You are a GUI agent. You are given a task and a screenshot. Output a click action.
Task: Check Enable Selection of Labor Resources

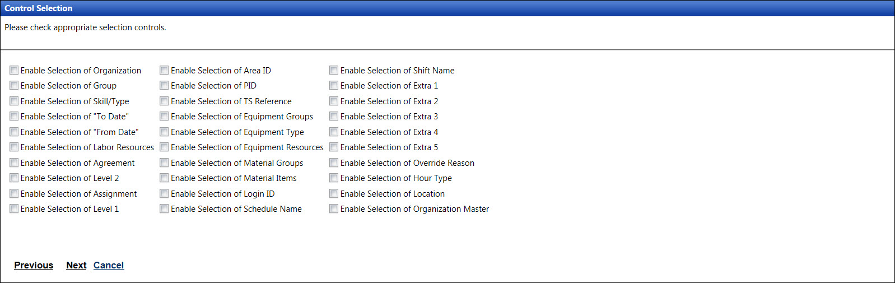point(14,147)
